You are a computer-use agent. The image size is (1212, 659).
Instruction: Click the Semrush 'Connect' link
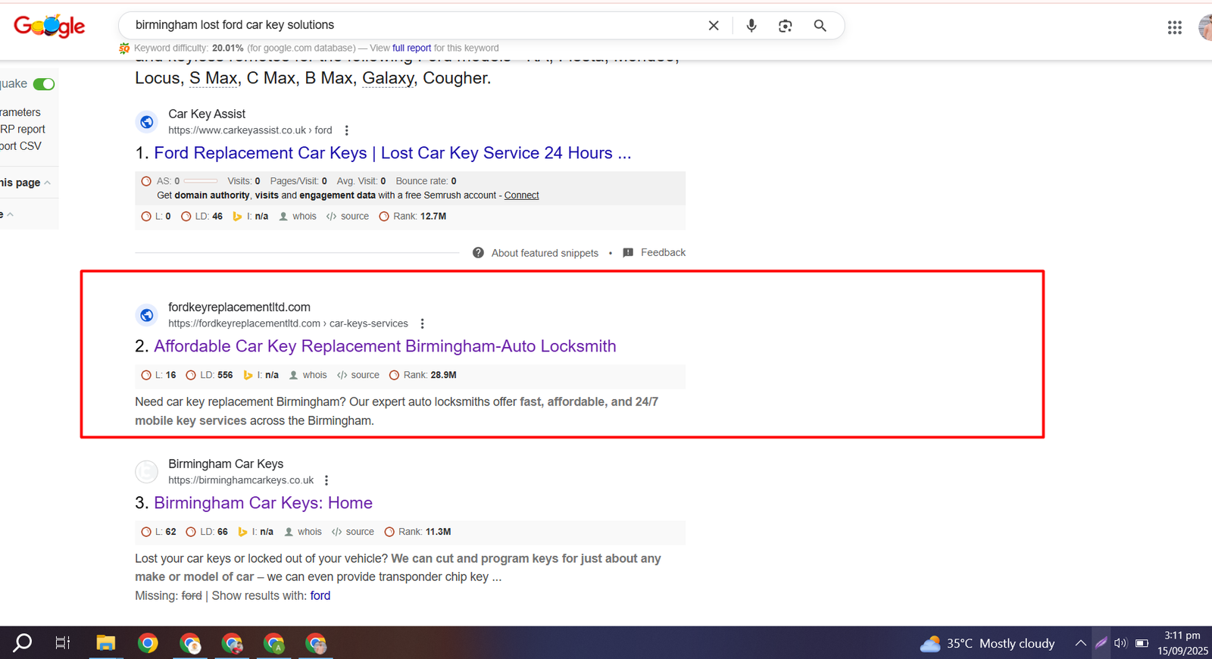point(521,195)
